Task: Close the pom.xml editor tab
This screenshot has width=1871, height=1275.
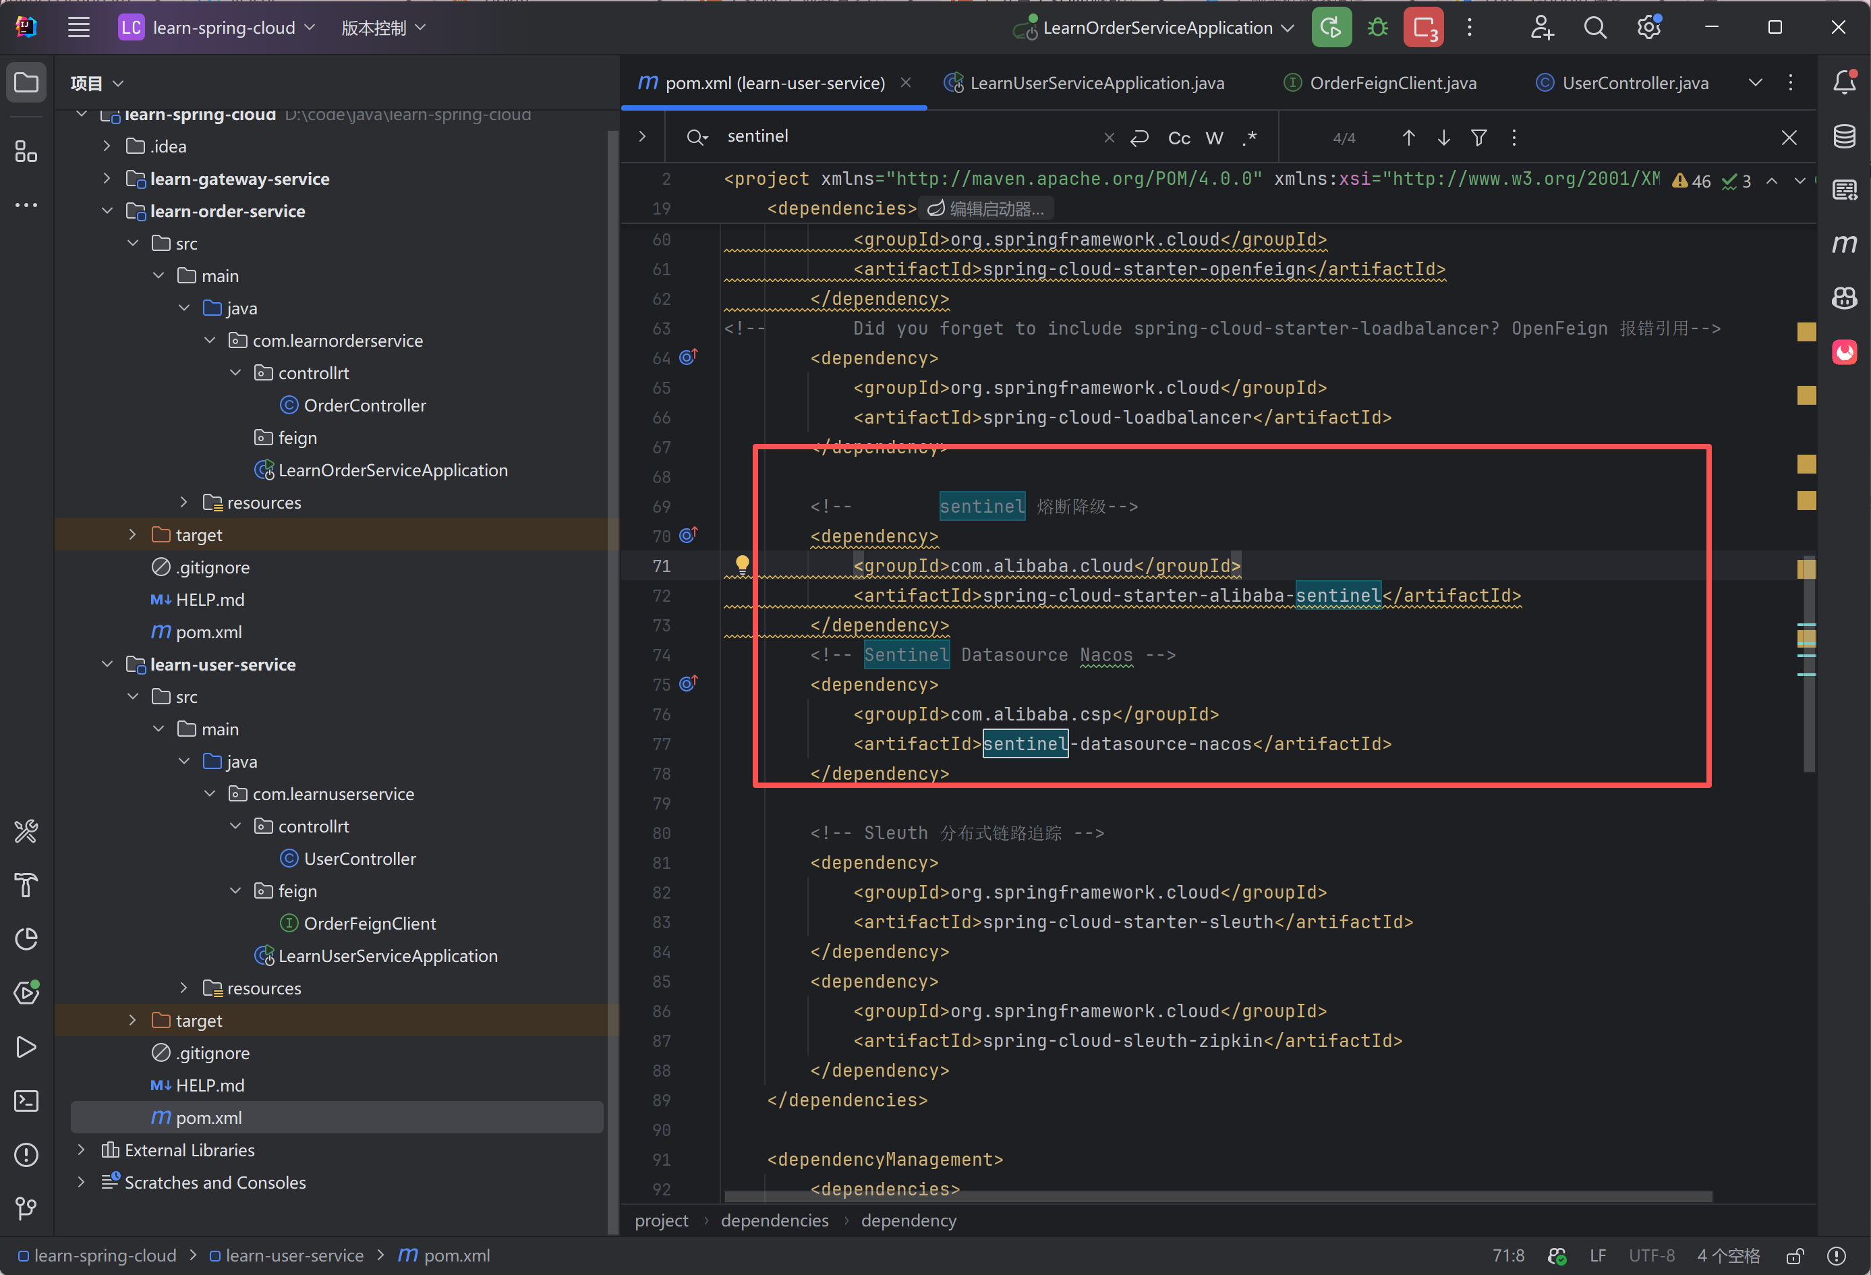Action: point(906,82)
